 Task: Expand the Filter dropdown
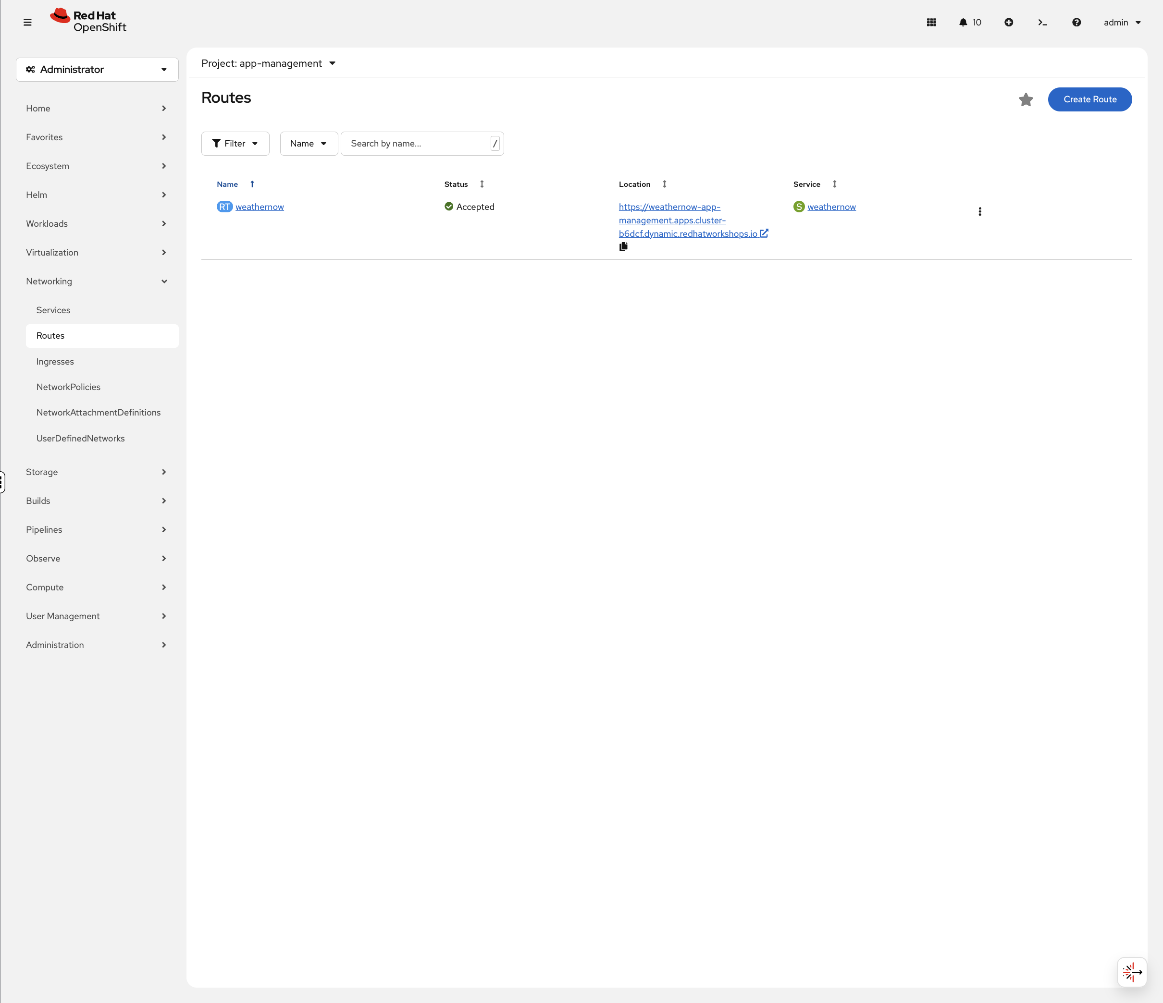click(x=235, y=144)
